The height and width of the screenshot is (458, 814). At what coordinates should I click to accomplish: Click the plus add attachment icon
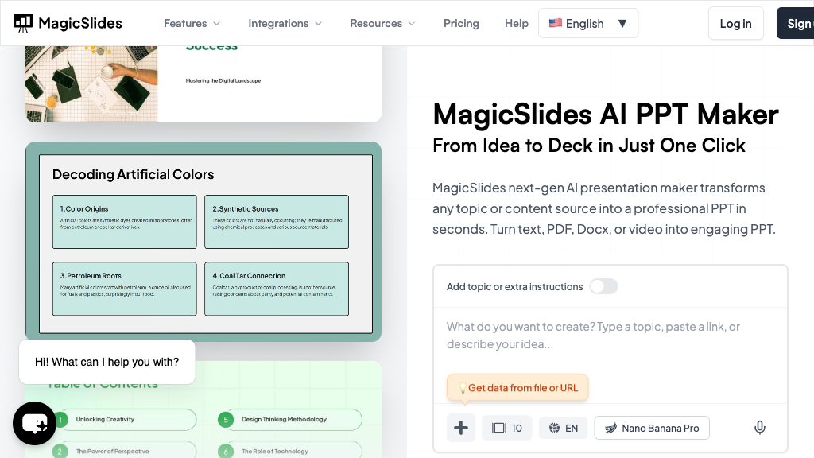coord(461,428)
